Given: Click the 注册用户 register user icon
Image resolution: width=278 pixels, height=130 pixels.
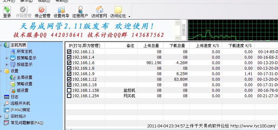Looking at the screenshot, I should pyautogui.click(x=80, y=12).
